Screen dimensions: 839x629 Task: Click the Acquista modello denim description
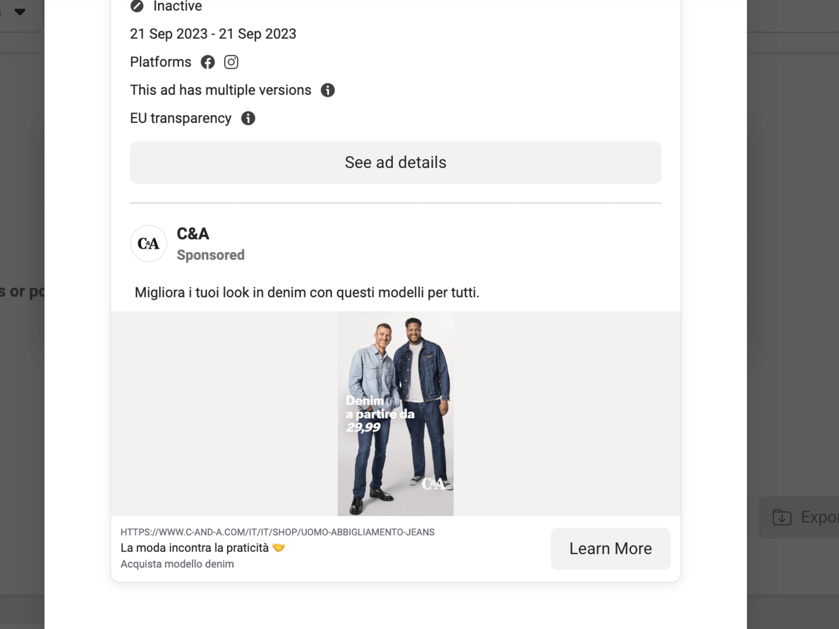coord(177,564)
